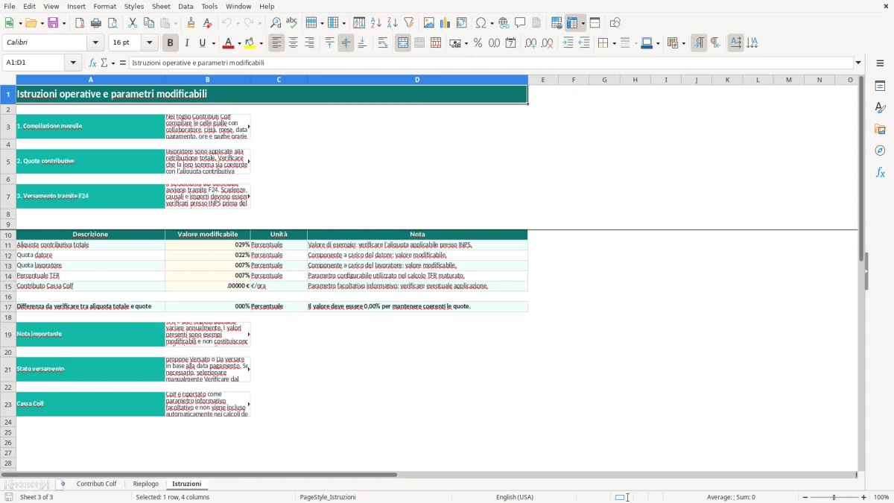
Task: Open the Format menu
Action: click(x=104, y=6)
